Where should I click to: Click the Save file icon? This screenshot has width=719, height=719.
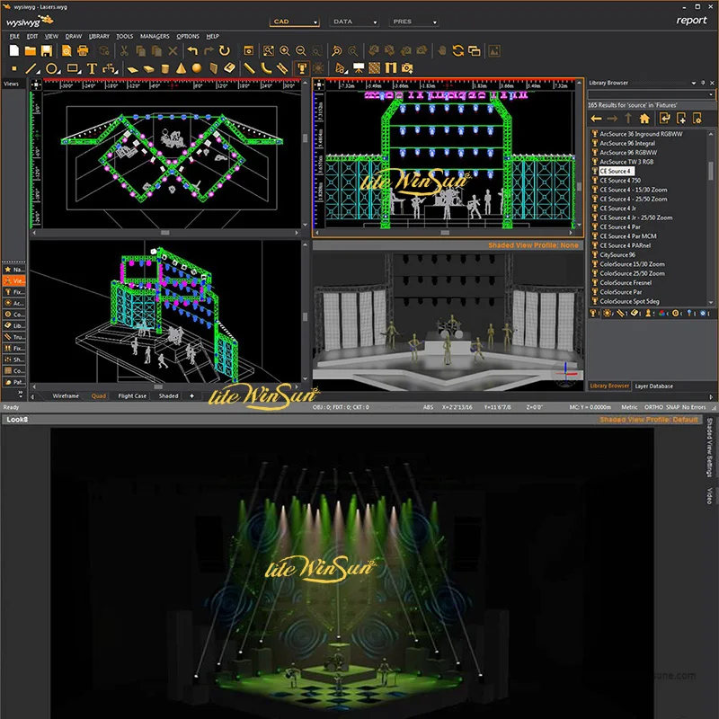(47, 51)
